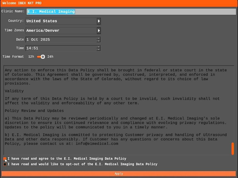Increment the Date with up arrow
This screenshot has height=178, width=238.
click(98, 38)
